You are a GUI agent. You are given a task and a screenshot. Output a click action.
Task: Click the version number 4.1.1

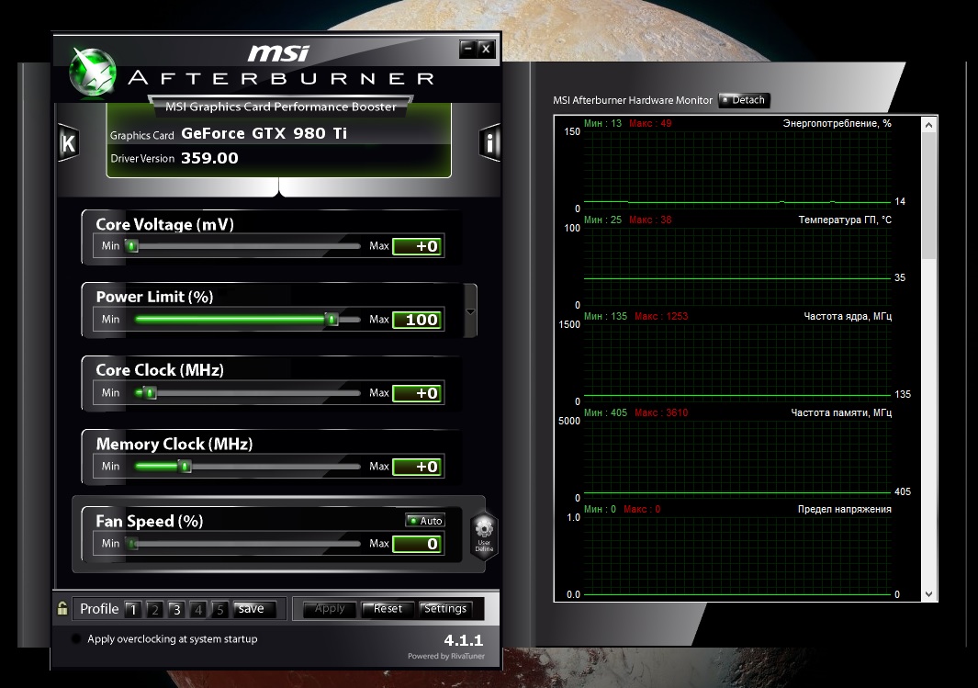click(464, 640)
